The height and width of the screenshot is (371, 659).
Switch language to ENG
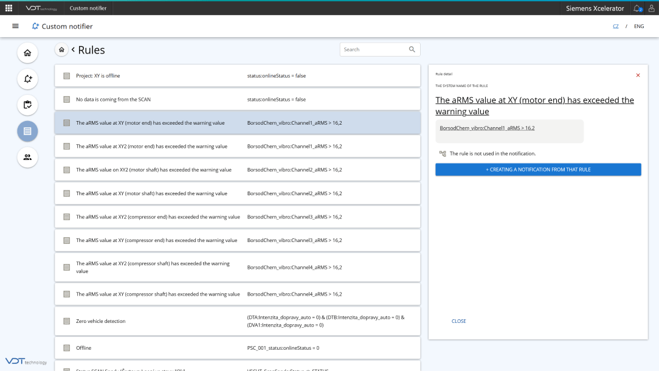click(639, 26)
